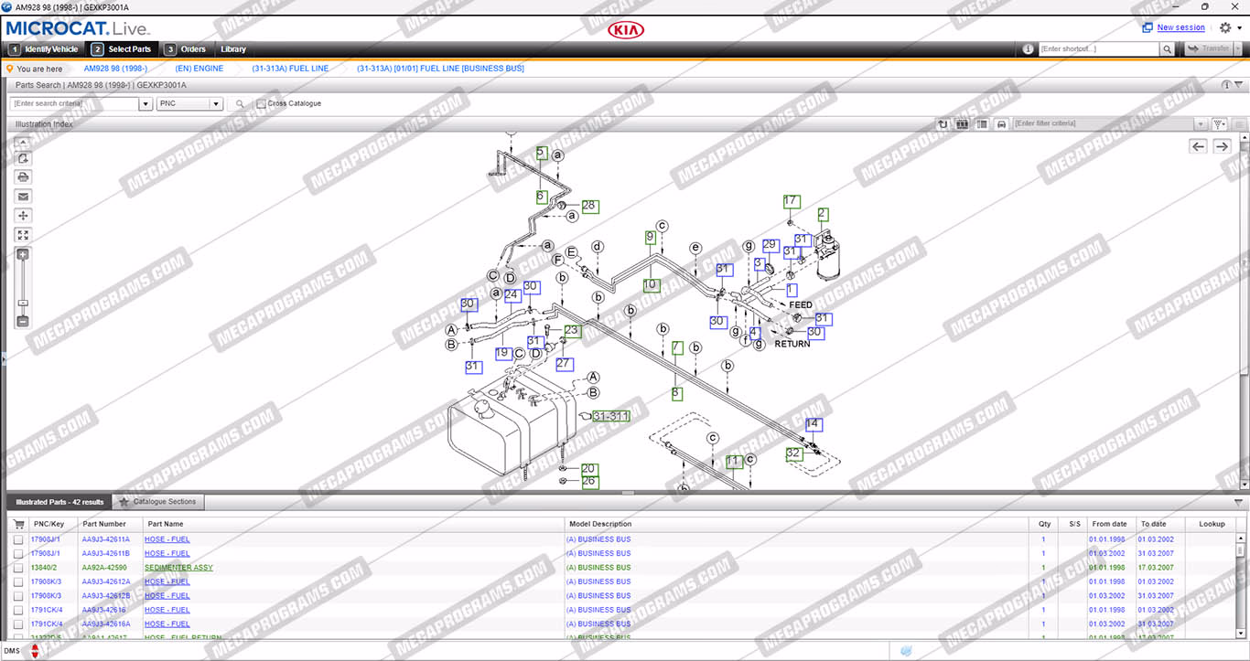Viewport: 1250px width, 661px height.
Task: Click the add note page icon
Action: click(23, 158)
